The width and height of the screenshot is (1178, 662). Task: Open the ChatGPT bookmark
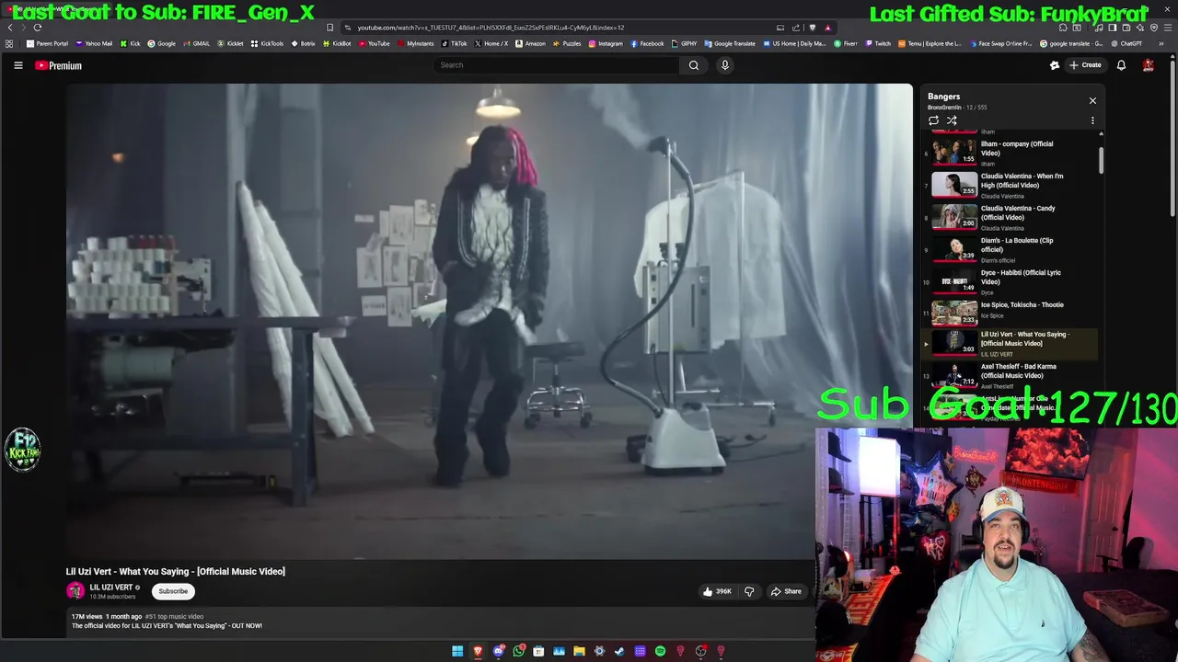pyautogui.click(x=1126, y=43)
